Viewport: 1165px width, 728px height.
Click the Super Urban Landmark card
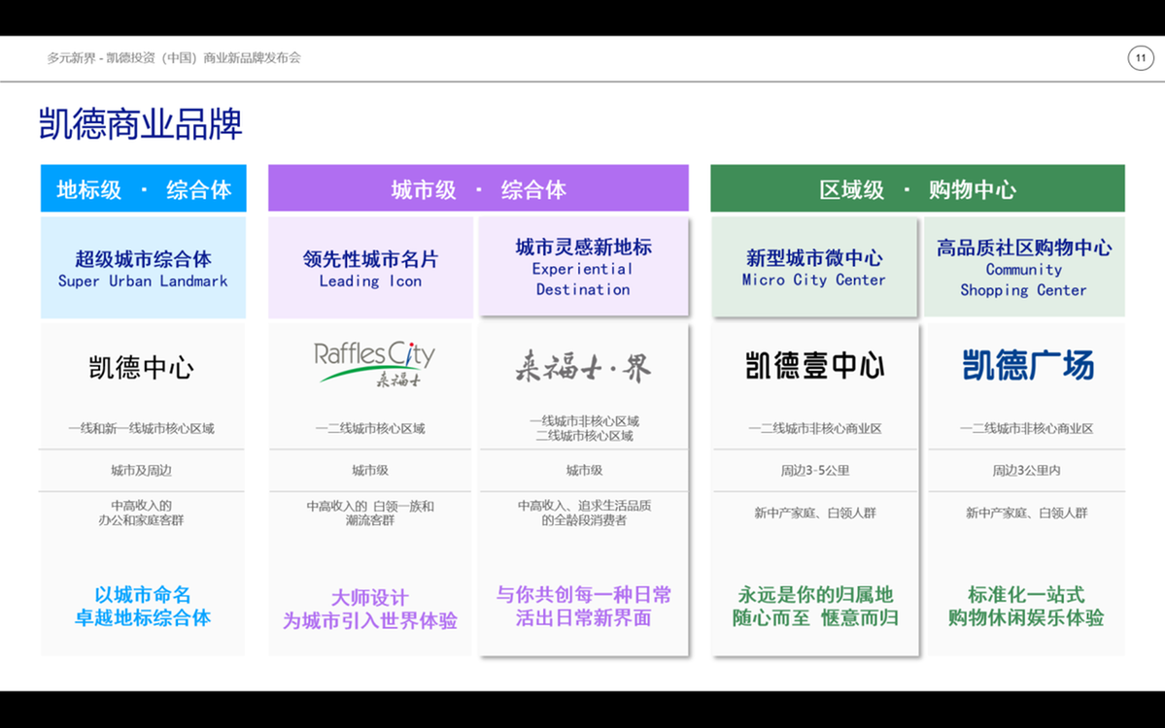click(143, 269)
